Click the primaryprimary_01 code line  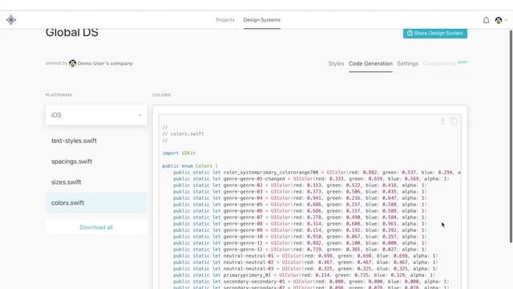(x=304, y=275)
